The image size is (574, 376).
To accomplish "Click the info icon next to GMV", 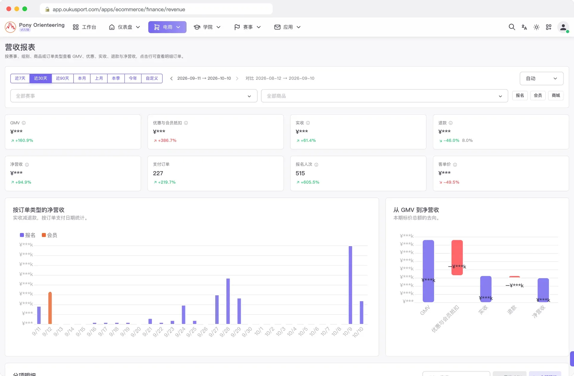I will click(24, 123).
